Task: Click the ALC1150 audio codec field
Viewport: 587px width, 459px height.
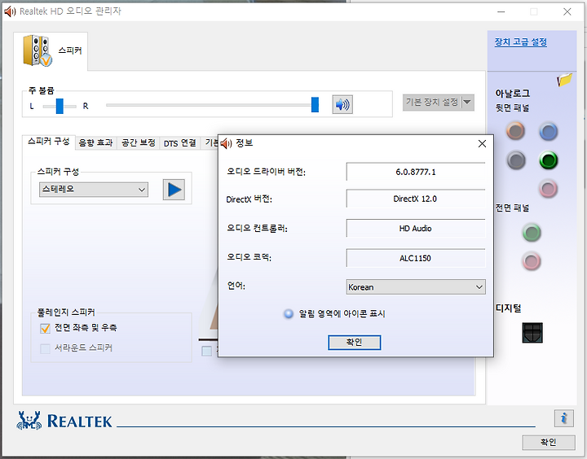Action: [416, 258]
